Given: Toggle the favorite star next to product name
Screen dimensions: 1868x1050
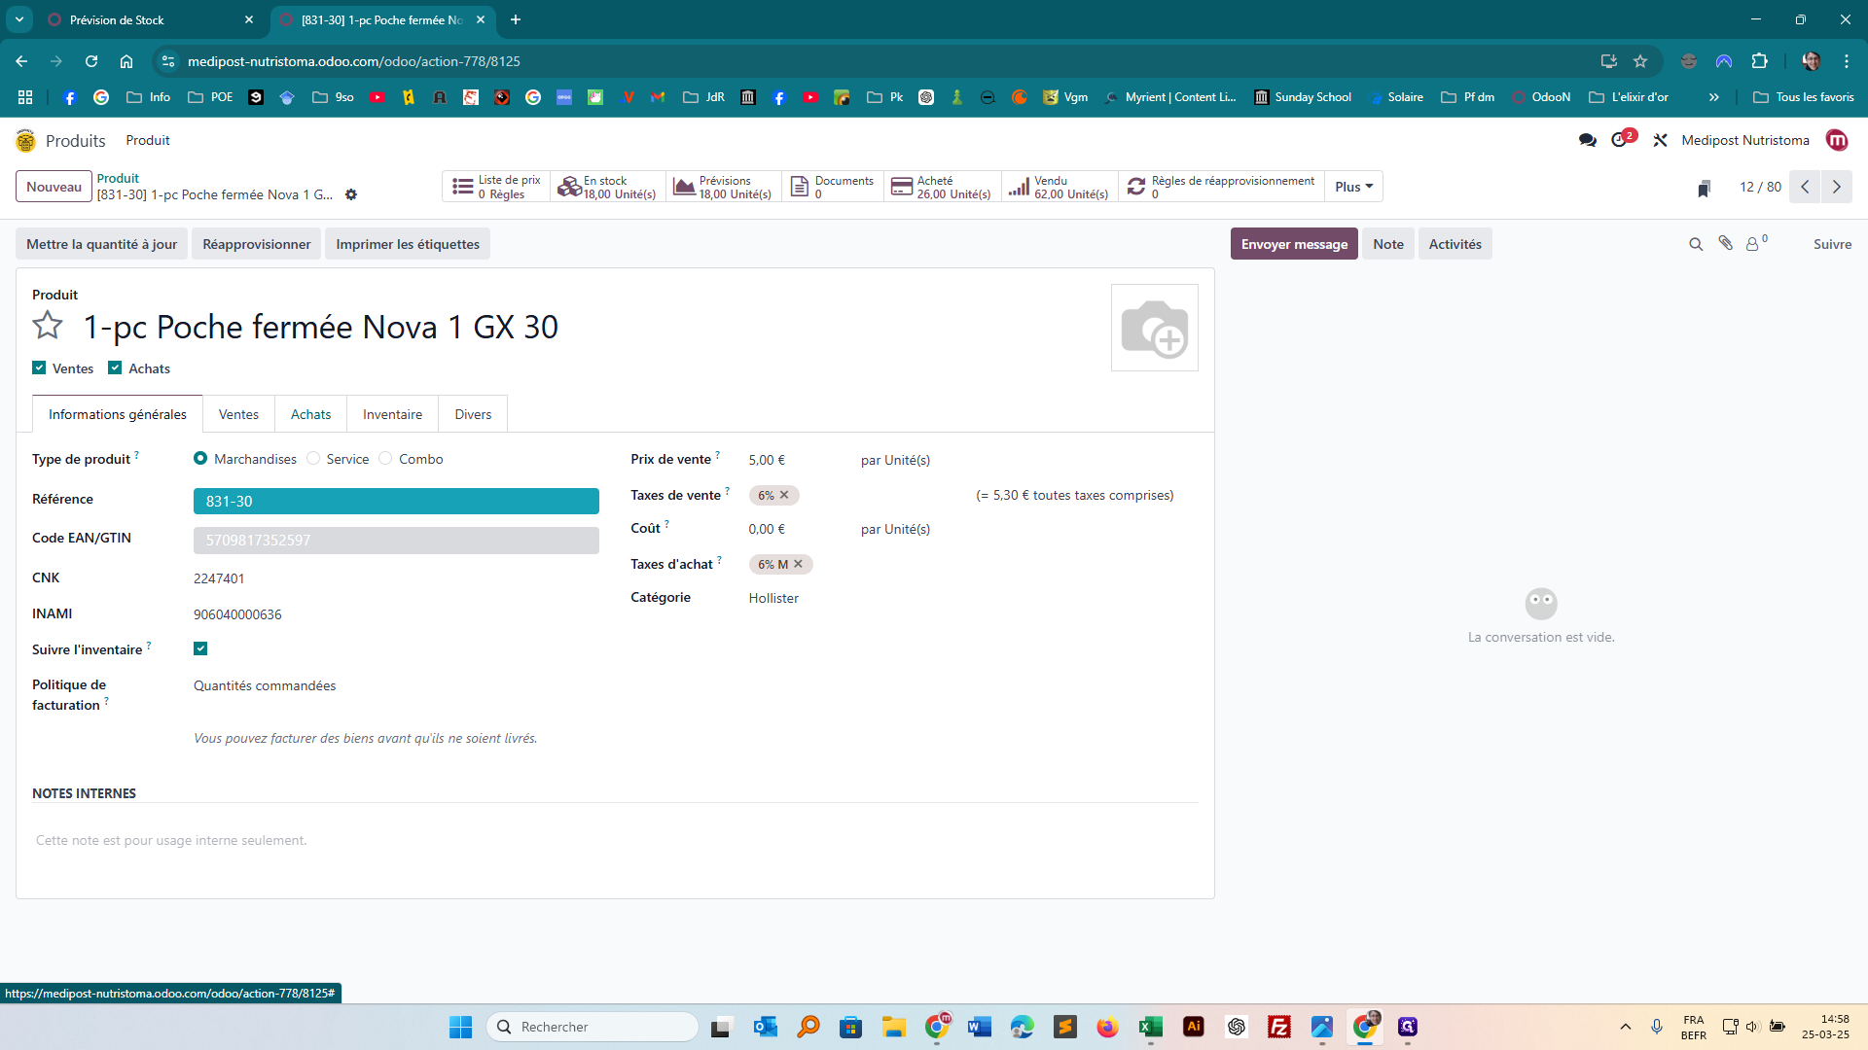Looking at the screenshot, I should point(48,325).
